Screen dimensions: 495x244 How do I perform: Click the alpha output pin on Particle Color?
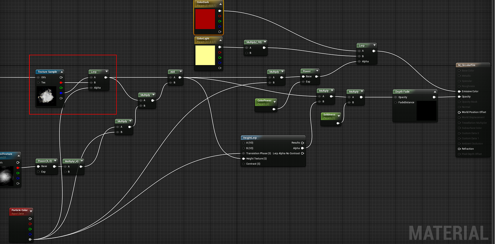pyautogui.click(x=30, y=239)
